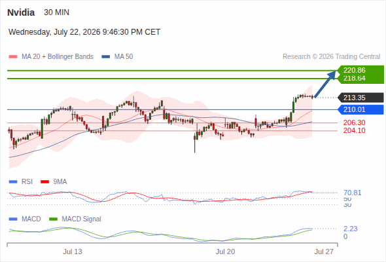386x262 pixels.
Task: Click the Research Trading Central copyright text
Action: point(331,57)
